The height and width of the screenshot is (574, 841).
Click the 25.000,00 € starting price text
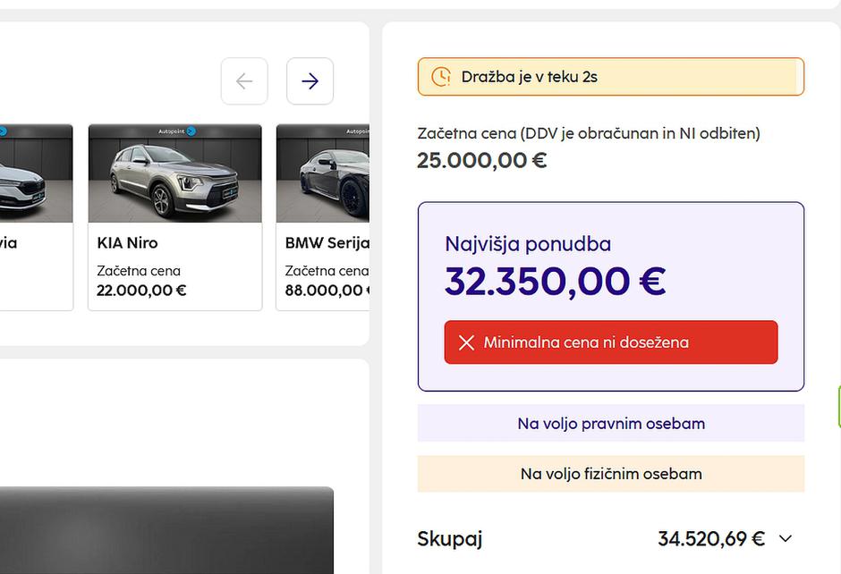coord(481,160)
